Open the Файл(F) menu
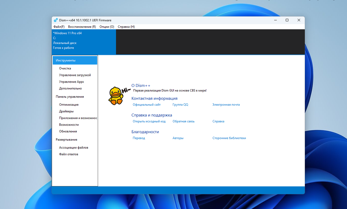This screenshot has width=347, height=209. (x=59, y=27)
